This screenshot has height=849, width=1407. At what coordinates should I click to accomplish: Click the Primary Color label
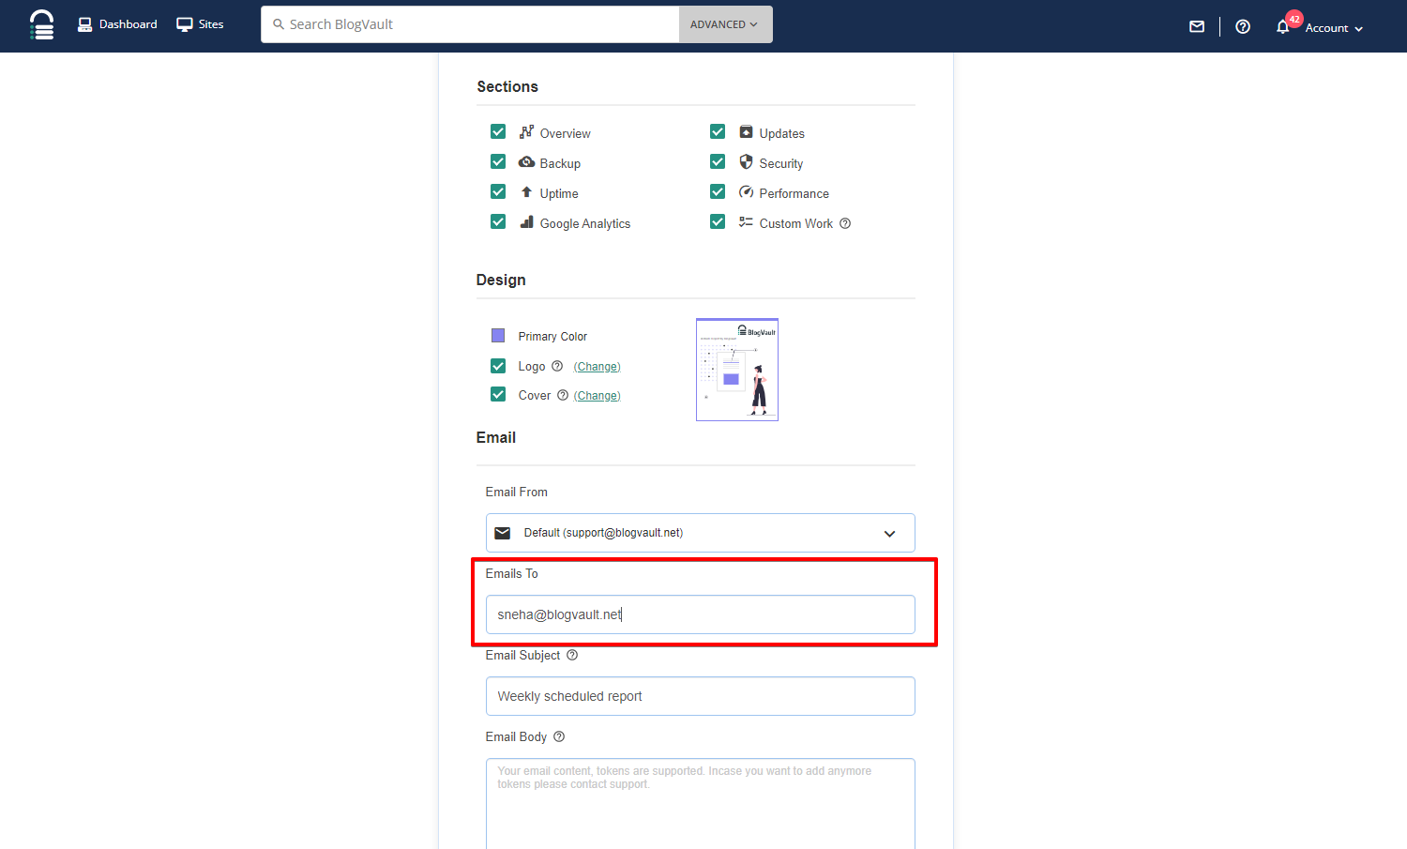pyautogui.click(x=552, y=337)
